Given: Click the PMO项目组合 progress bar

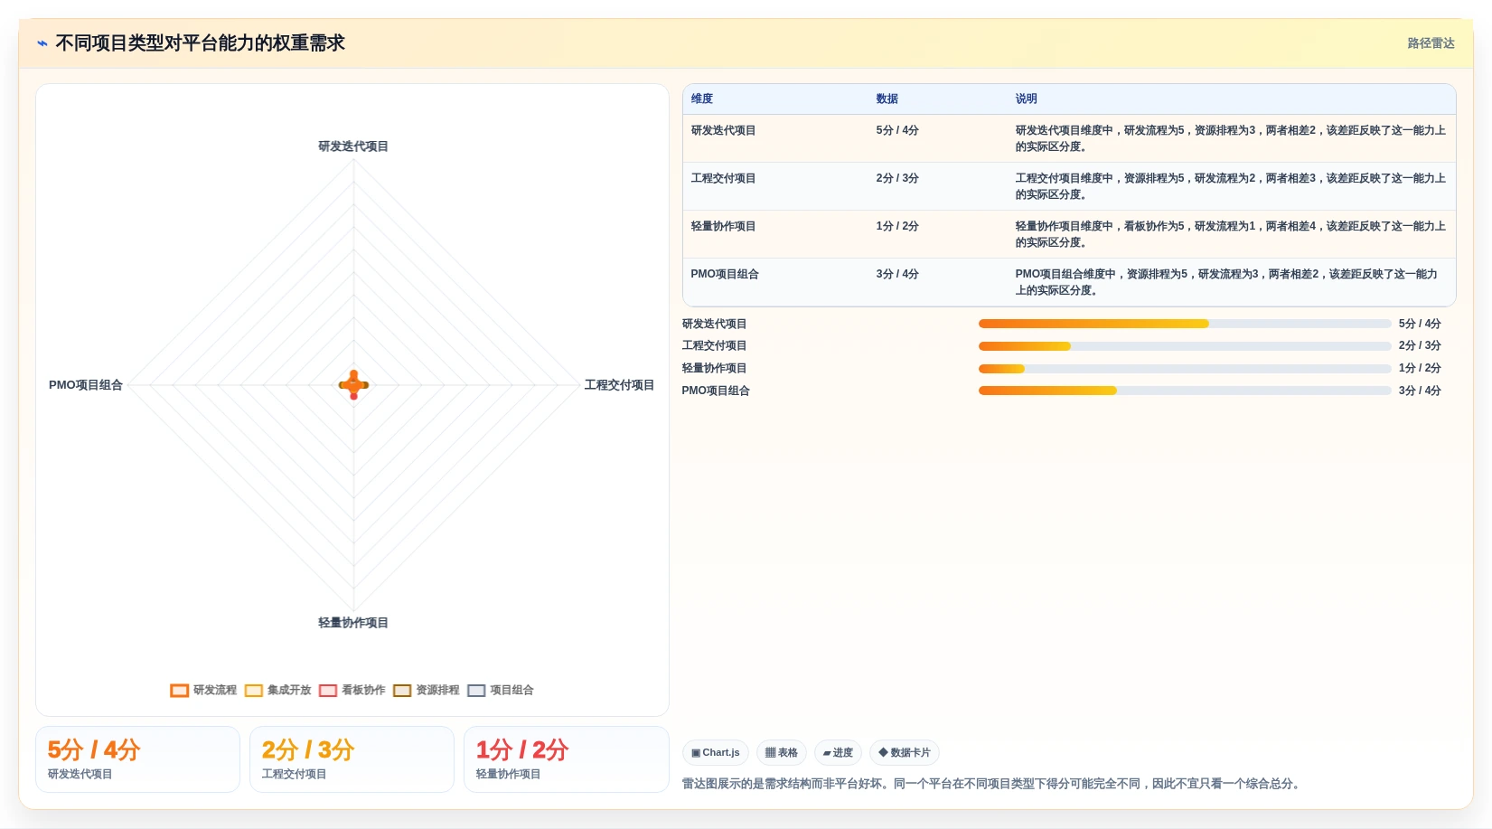Looking at the screenshot, I should click(x=1185, y=391).
